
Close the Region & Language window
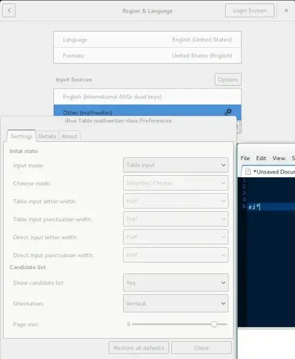(x=286, y=10)
